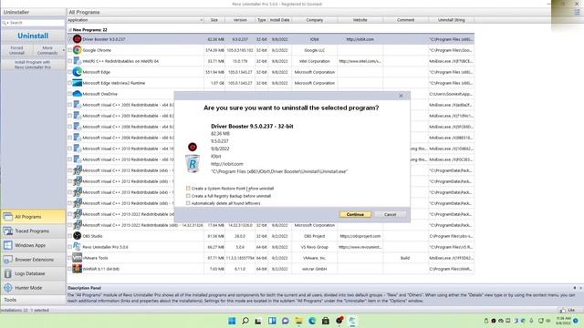The width and height of the screenshot is (584, 328).
Task: Click the Microsoft Edge icon in program list
Action: coord(77,72)
